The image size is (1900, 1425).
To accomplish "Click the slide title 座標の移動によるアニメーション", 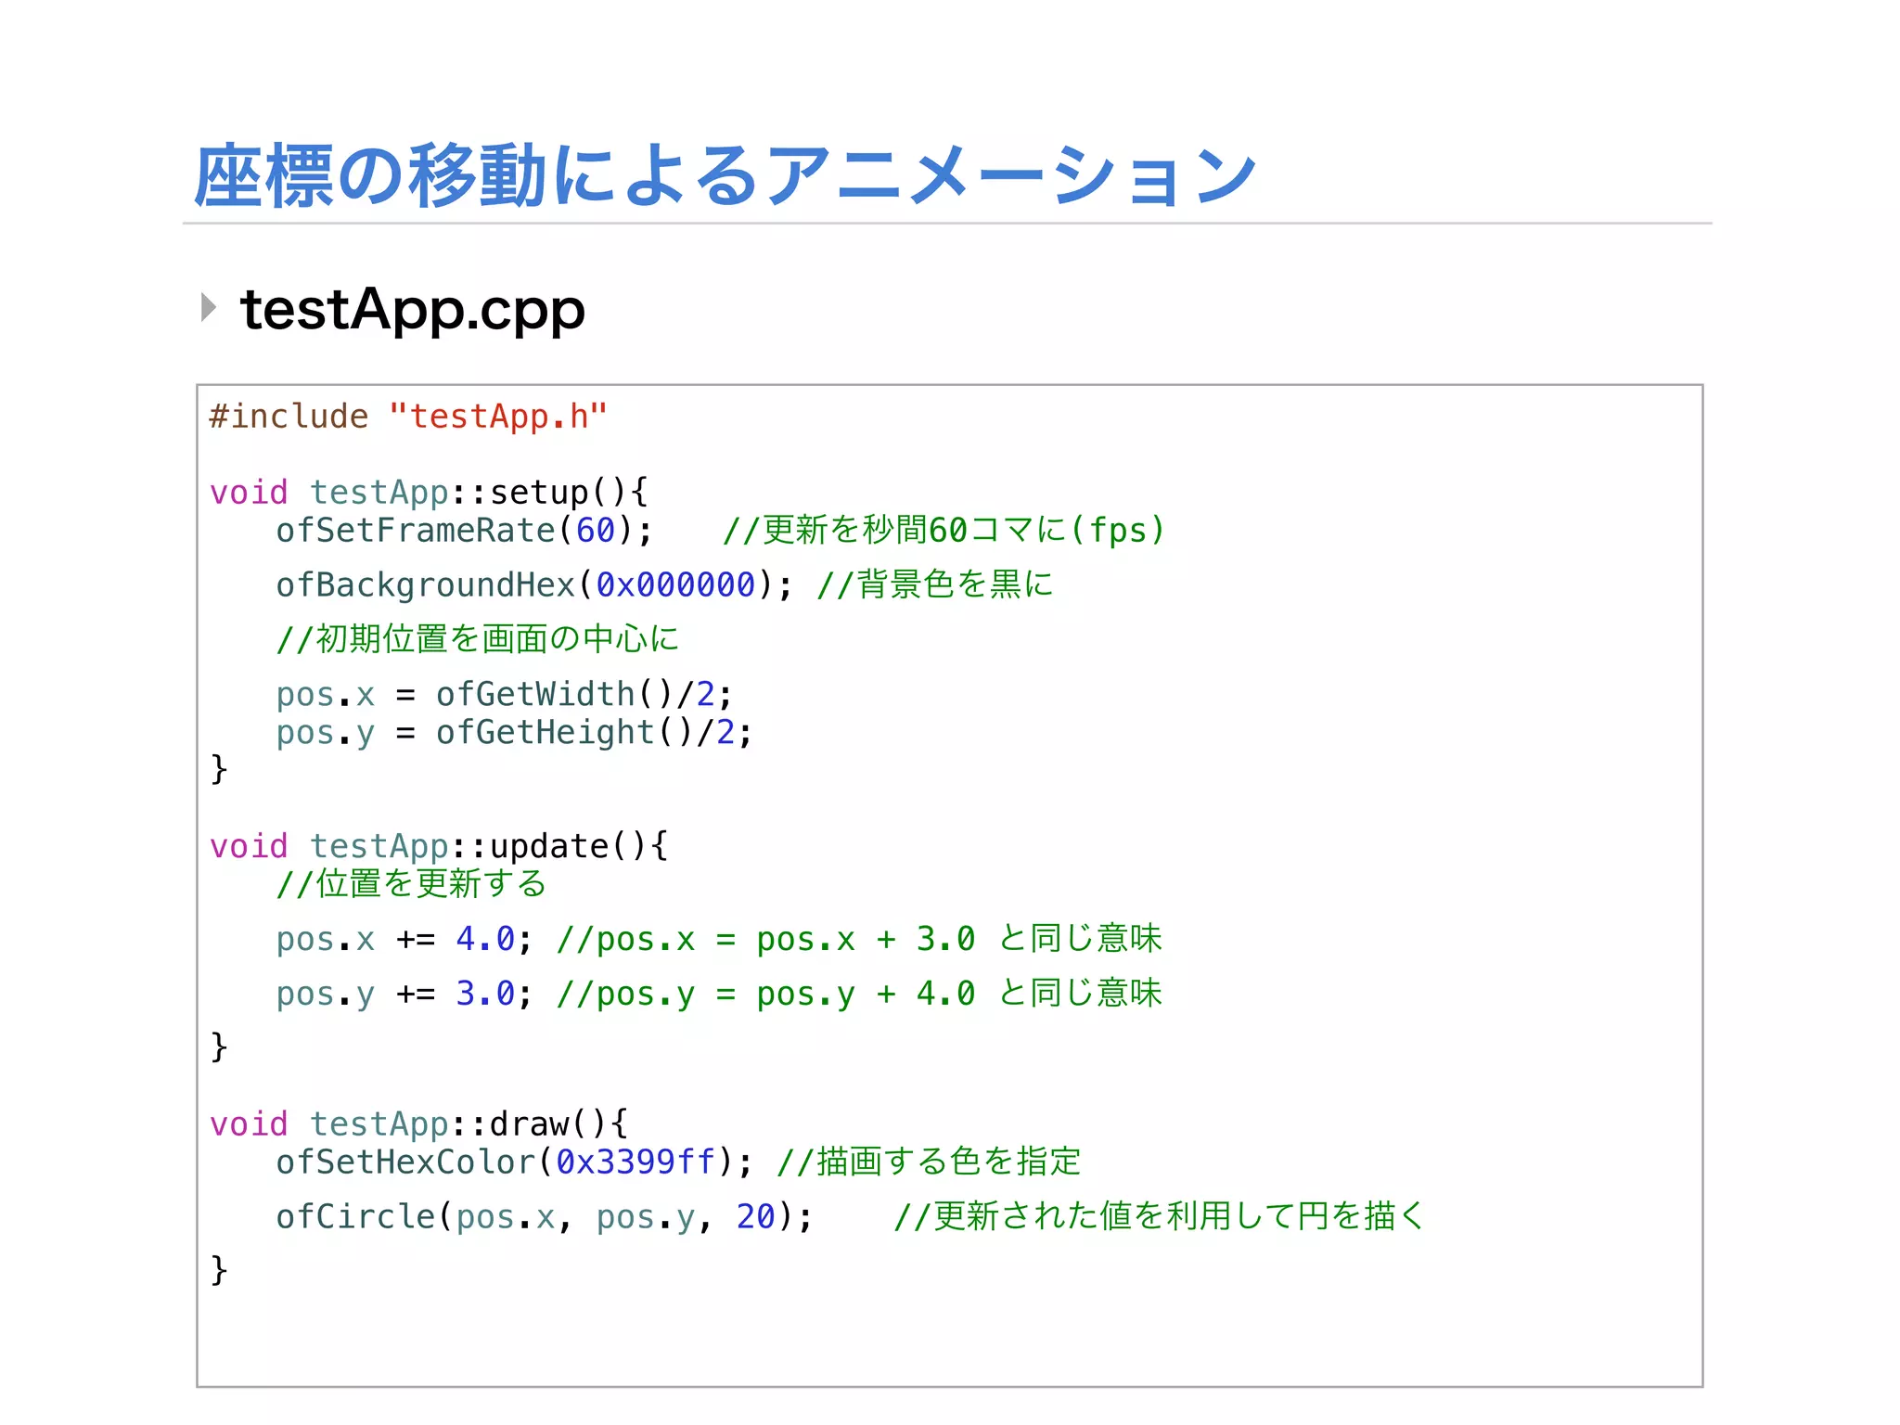I will point(725,175).
